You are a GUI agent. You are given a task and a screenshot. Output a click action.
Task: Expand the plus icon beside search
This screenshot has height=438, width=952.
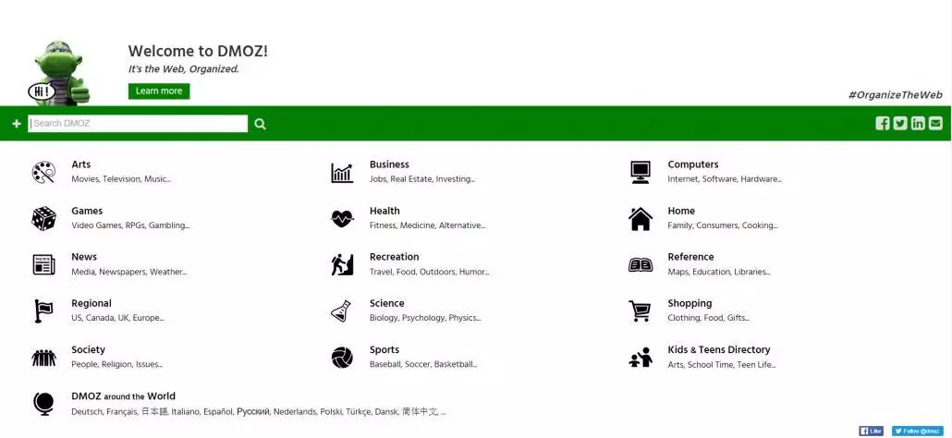point(17,124)
